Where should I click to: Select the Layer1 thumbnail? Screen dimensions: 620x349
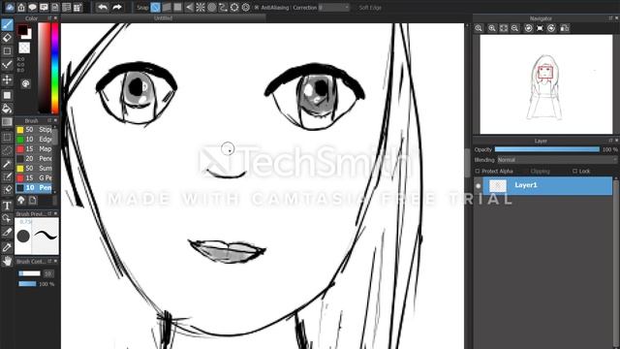497,185
